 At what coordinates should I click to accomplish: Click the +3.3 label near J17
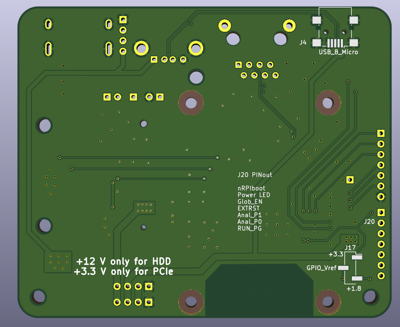click(x=336, y=254)
